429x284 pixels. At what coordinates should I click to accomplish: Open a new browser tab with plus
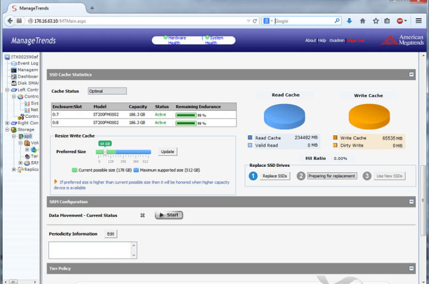click(92, 8)
